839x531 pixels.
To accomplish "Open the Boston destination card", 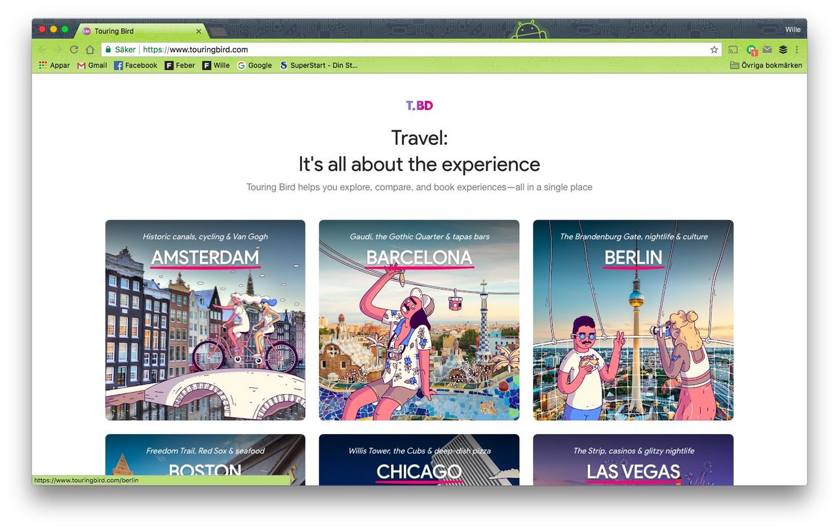I will point(205,460).
